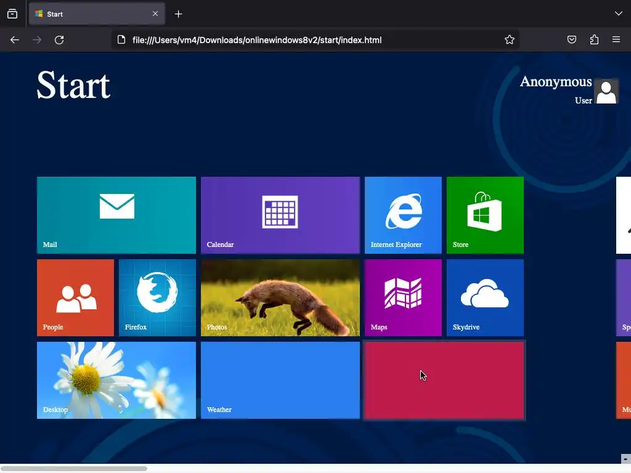Save page to Pocket
This screenshot has height=473, width=631.
(571, 39)
